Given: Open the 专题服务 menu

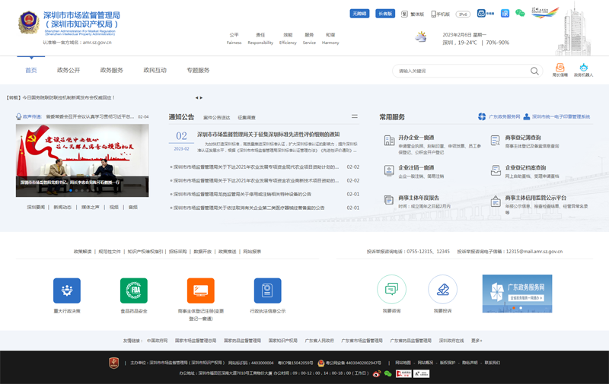Looking at the screenshot, I should coord(198,70).
